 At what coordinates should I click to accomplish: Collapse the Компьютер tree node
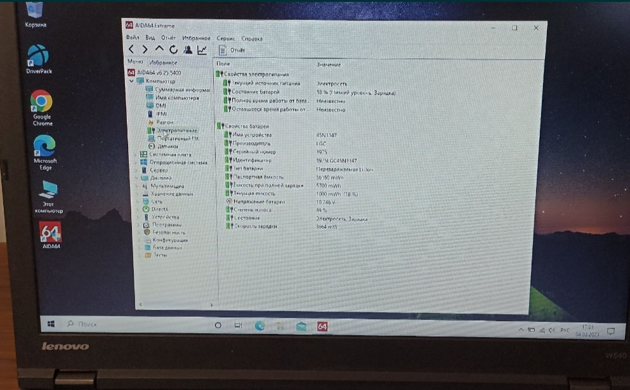133,81
